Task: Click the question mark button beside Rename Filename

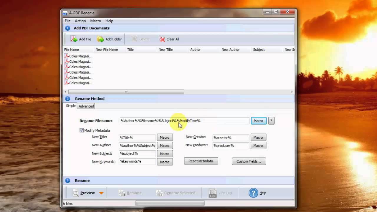Action: tap(271, 121)
